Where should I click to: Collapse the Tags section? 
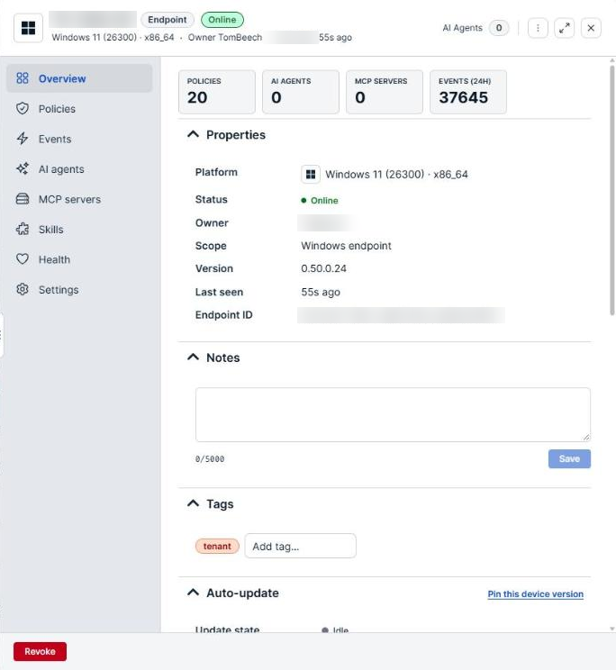[x=193, y=503]
